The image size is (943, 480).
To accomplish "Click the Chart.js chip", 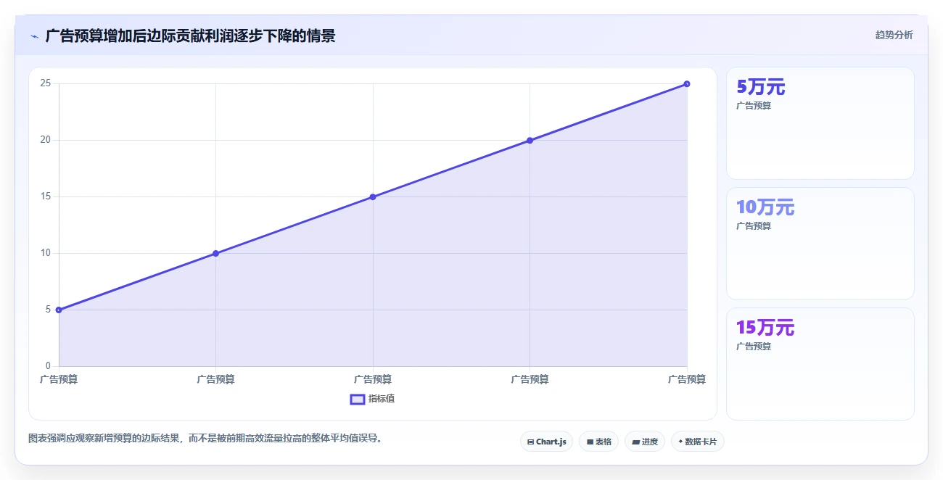I will (547, 442).
